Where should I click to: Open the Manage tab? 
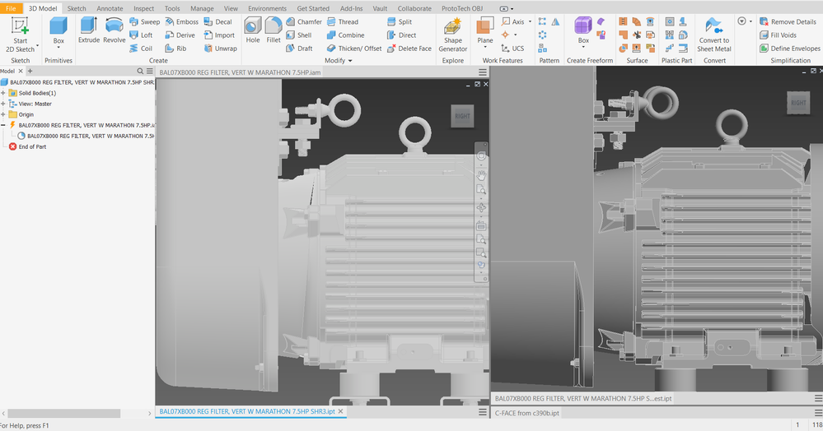click(202, 8)
